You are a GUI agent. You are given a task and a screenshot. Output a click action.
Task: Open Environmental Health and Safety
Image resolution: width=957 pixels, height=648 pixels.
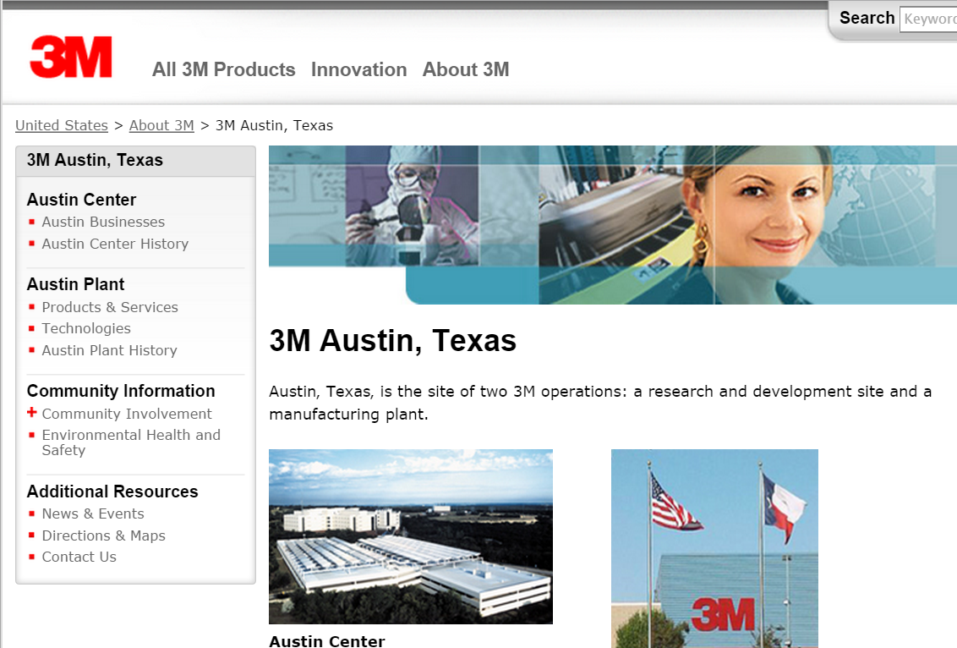pos(130,442)
